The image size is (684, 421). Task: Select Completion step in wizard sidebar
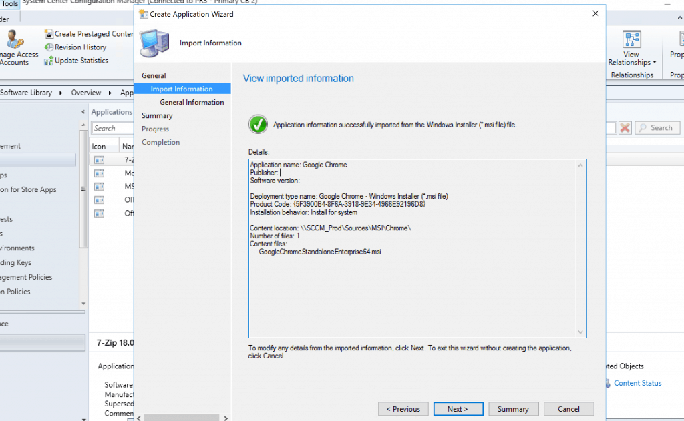click(160, 143)
